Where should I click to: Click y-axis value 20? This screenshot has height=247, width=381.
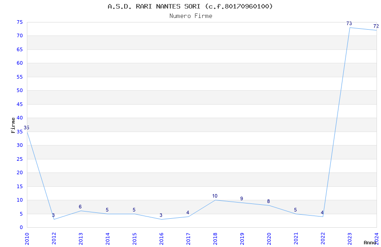coord(20,172)
